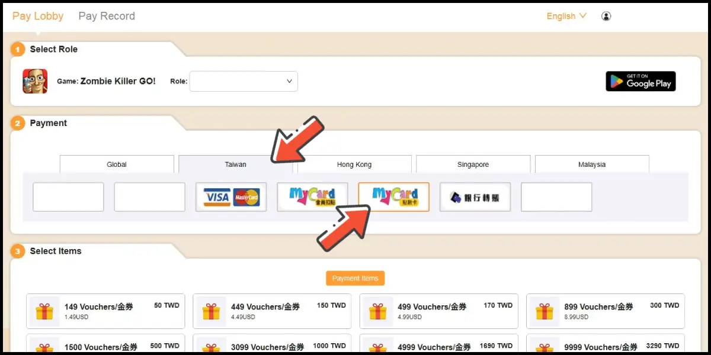The width and height of the screenshot is (711, 355).
Task: Select the 449 Vouchers 150 TWD package
Action: click(272, 311)
